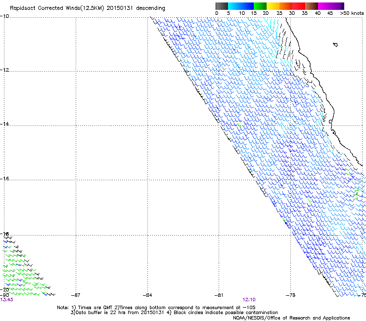Click the blue 5-15 knots color band

[x=241, y=6]
